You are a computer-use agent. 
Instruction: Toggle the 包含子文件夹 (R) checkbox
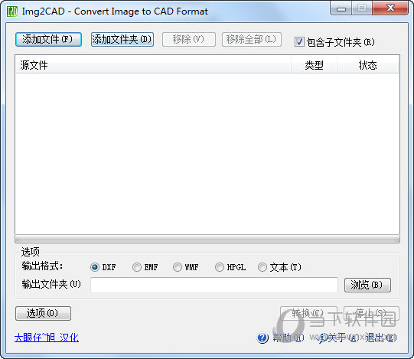(299, 42)
